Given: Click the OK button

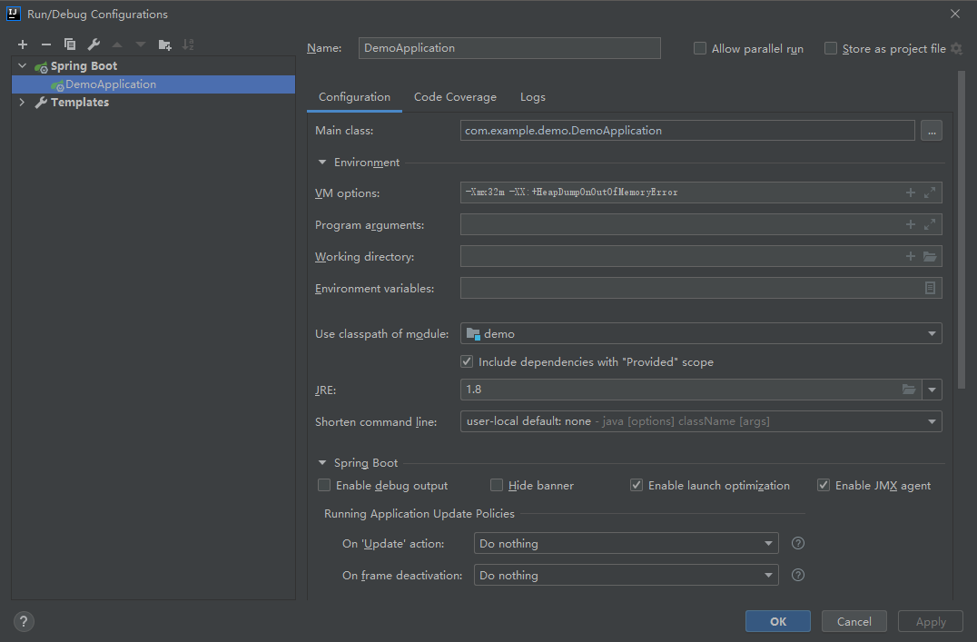Looking at the screenshot, I should tap(778, 622).
